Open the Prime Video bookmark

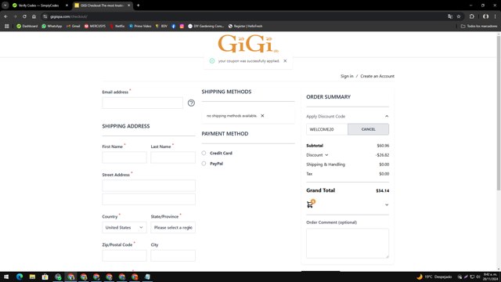(x=140, y=26)
